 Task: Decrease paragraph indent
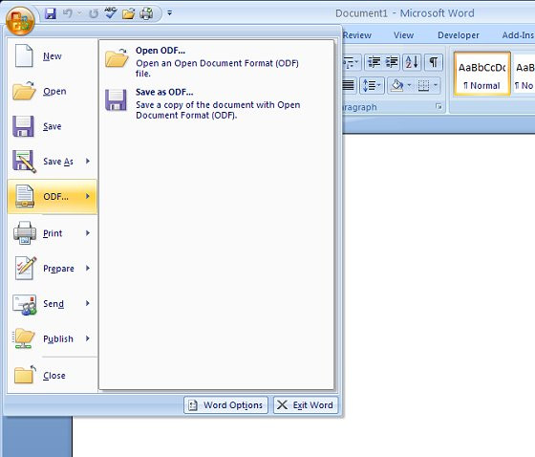[x=374, y=62]
